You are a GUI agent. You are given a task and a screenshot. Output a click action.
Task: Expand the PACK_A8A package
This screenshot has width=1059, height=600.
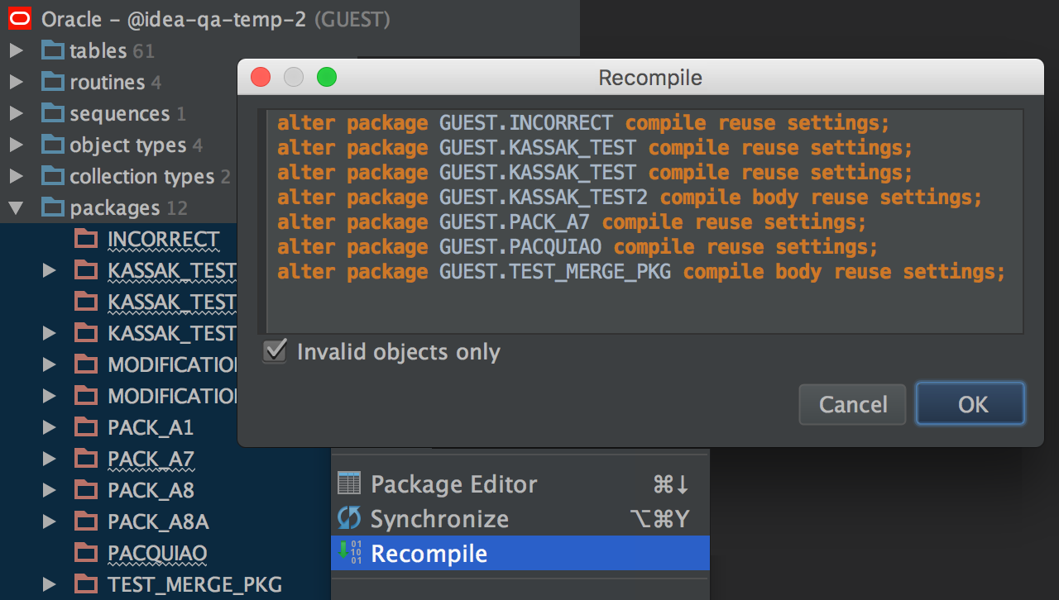coord(49,521)
